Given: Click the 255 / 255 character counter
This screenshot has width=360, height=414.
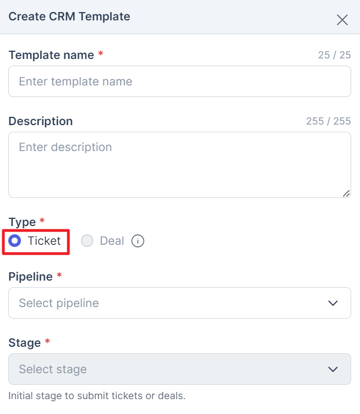Looking at the screenshot, I should [x=329, y=121].
